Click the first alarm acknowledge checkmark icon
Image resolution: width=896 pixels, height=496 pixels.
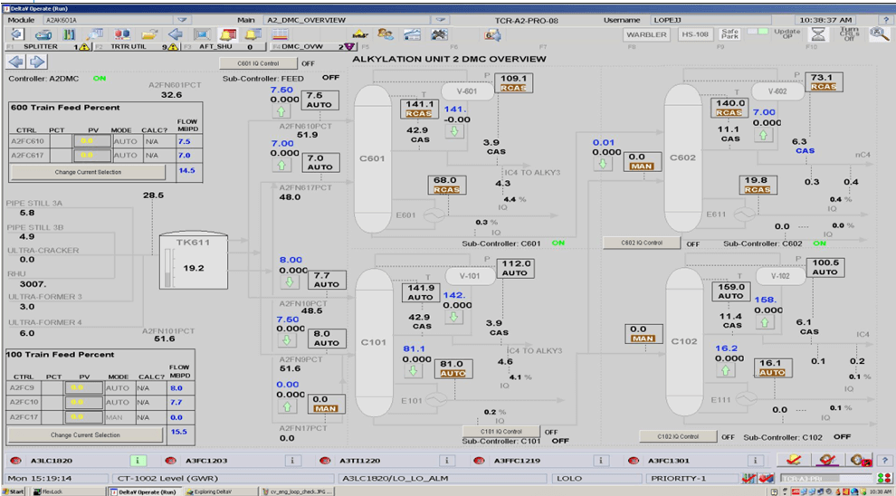point(793,460)
